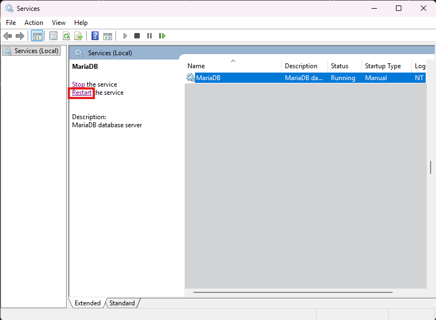Open Help using the question mark icon
Screen dimensions: 436x320
pyautogui.click(x=95, y=36)
